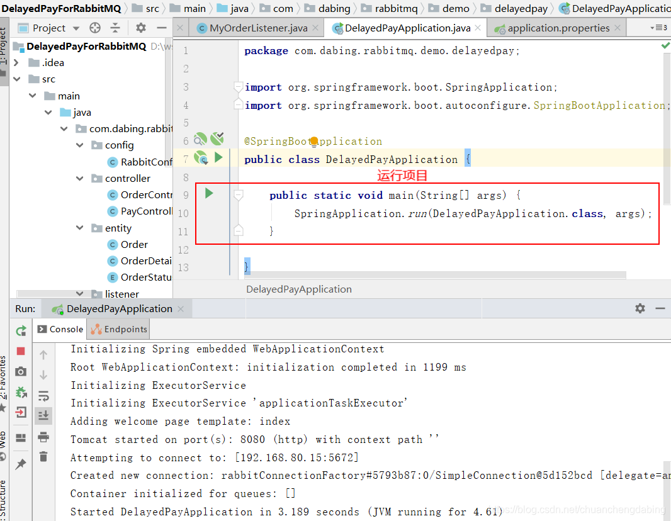This screenshot has width=671, height=521.
Task: Toggle scroll to end of console
Action: 43,415
